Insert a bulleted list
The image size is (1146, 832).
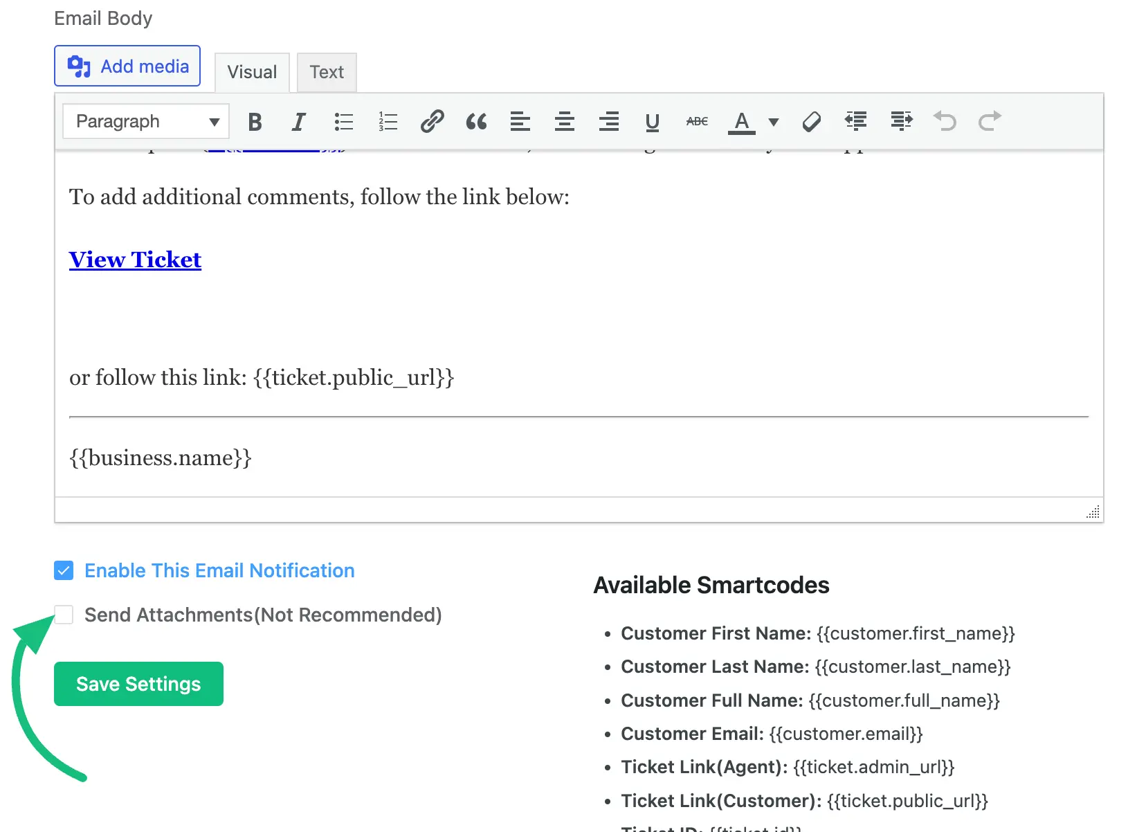343,122
